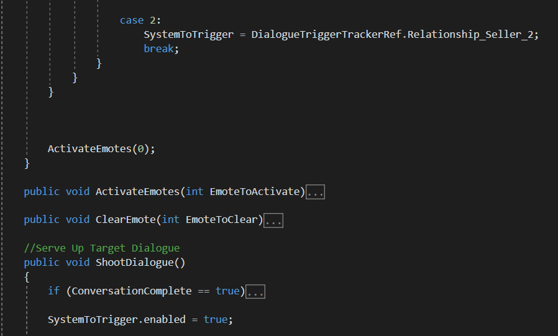This screenshot has height=336, width=558.
Task: Expand collapsed ClearEmote method body
Action: tap(273, 220)
